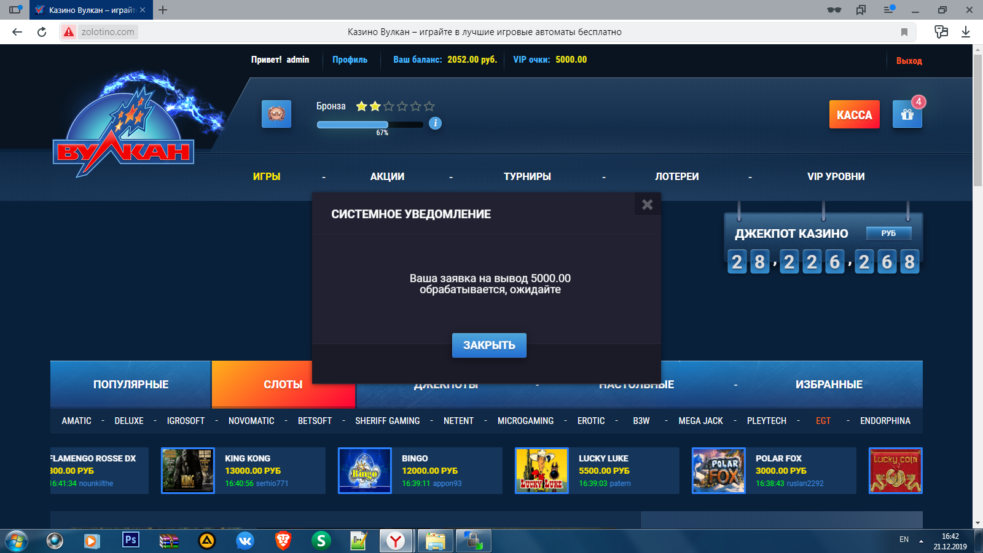983x553 pixels.
Task: Filter games by NOVOMATIC provider
Action: click(251, 421)
